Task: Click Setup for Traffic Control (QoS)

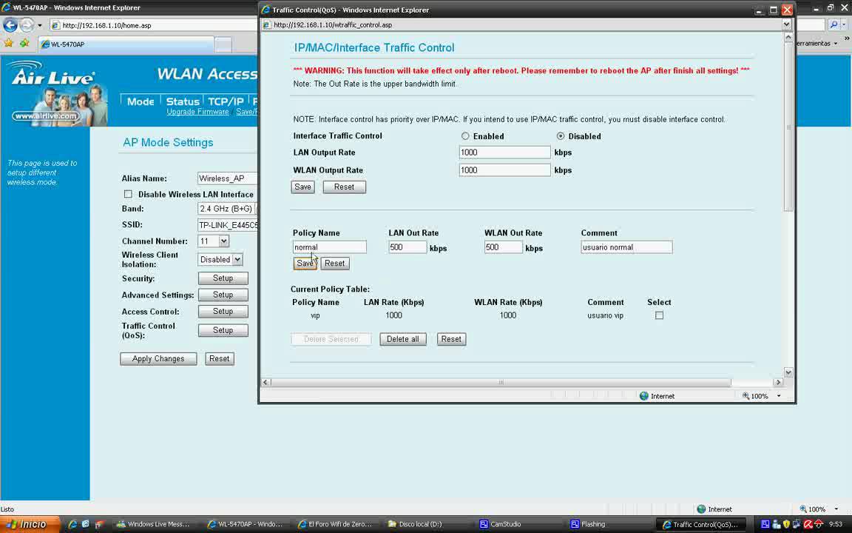Action: point(223,330)
